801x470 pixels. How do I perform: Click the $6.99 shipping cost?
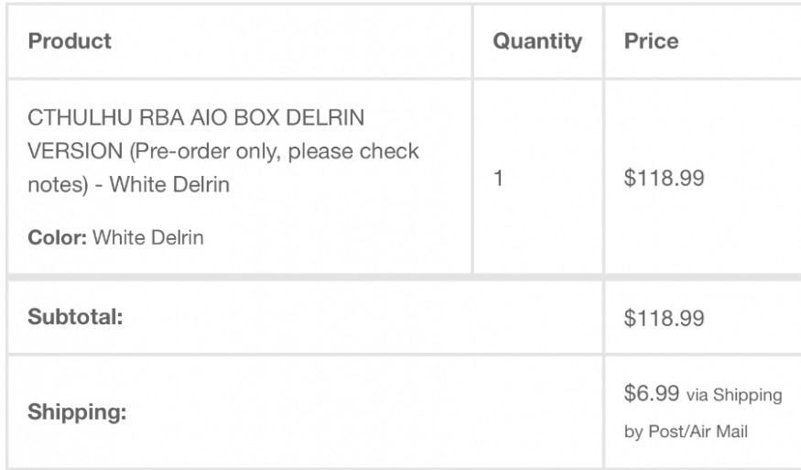tap(651, 394)
